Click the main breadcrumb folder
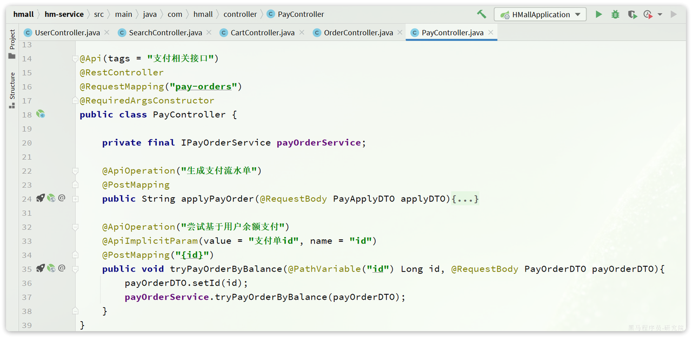This screenshot has height=338, width=692. (123, 15)
